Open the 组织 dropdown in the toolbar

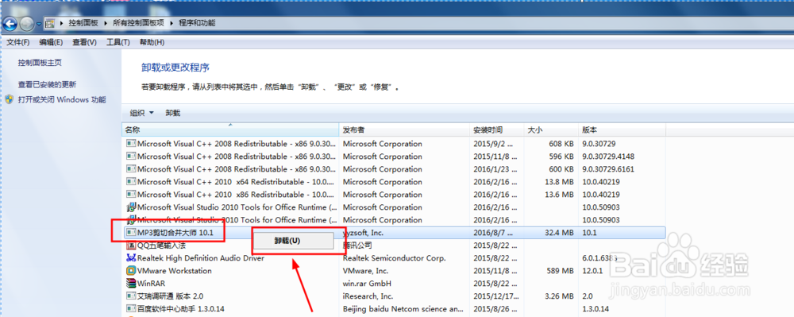pyautogui.click(x=142, y=113)
